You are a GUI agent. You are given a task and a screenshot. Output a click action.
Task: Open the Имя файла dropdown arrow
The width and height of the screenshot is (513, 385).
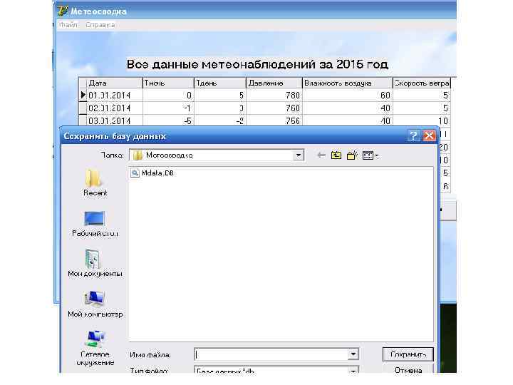(x=353, y=354)
